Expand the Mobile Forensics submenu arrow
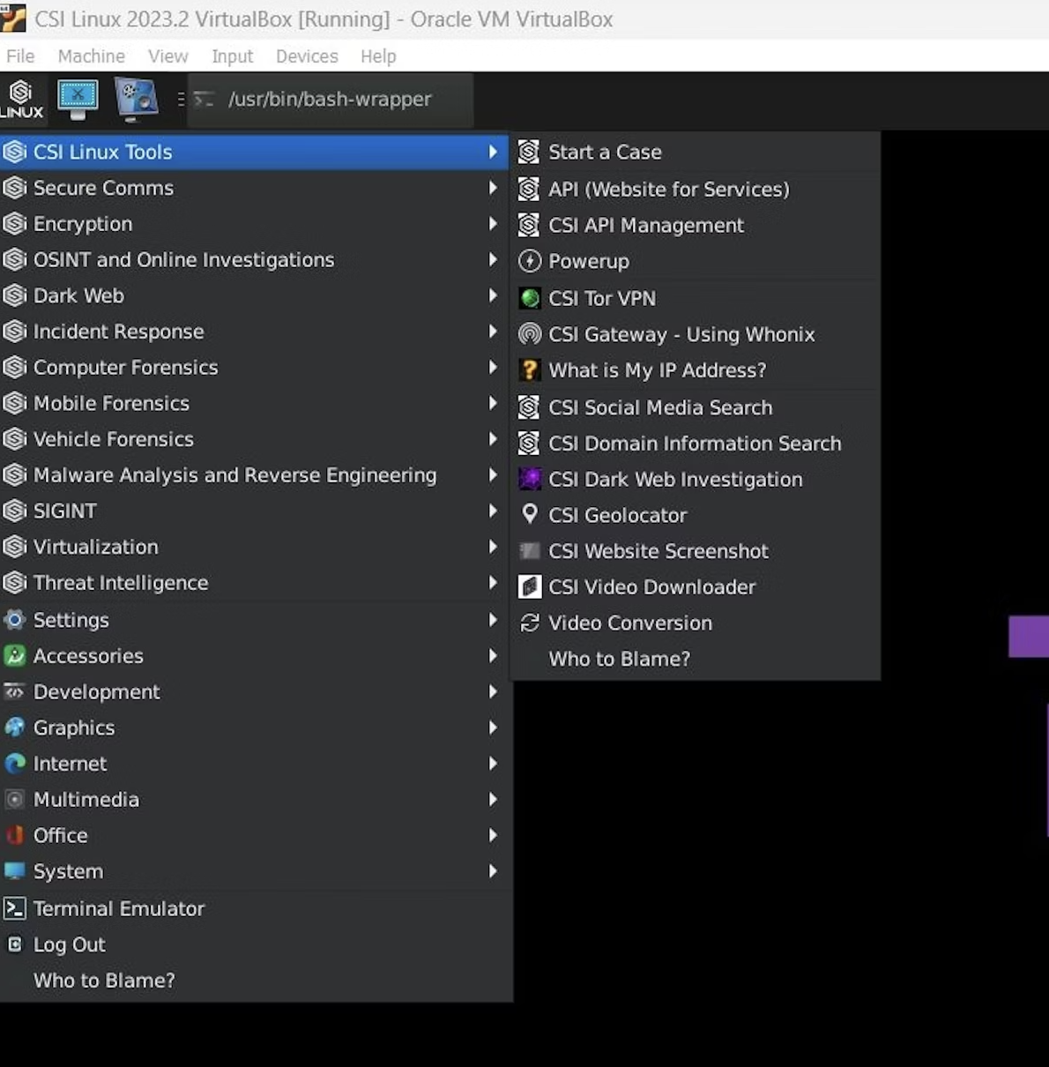 493,403
